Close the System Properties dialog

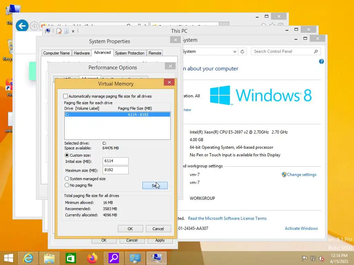click(175, 40)
